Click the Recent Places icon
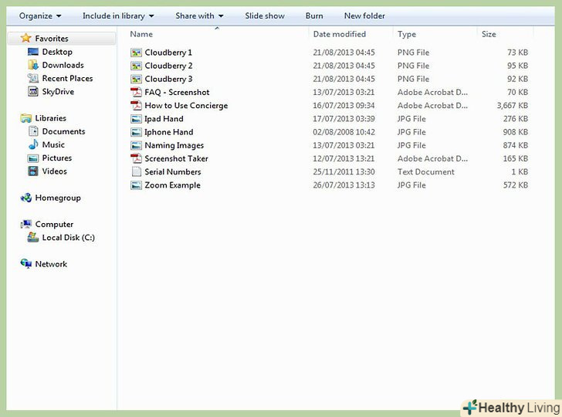 [33, 78]
